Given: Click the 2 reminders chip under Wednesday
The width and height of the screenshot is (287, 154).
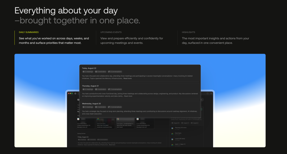Looking at the screenshot, I should 101,107.
